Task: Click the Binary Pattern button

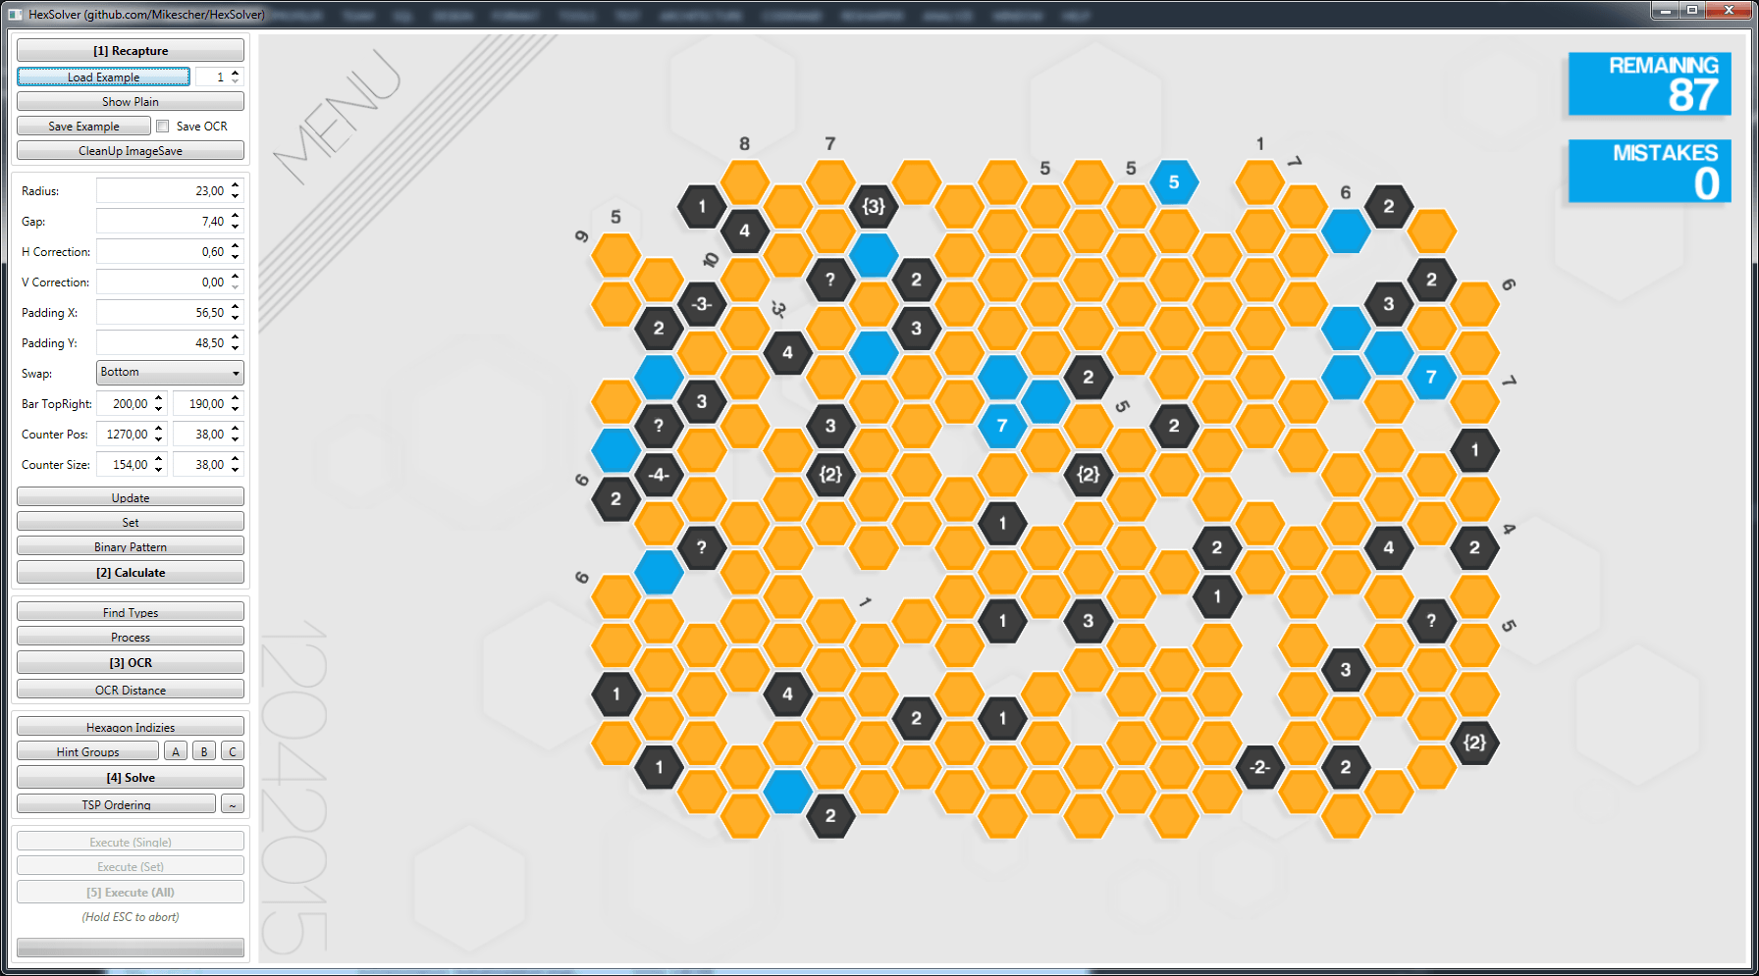Action: pyautogui.click(x=131, y=546)
